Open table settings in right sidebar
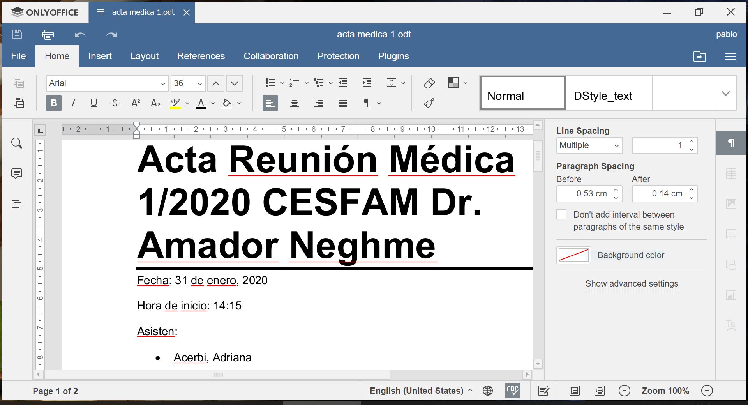 tap(731, 173)
